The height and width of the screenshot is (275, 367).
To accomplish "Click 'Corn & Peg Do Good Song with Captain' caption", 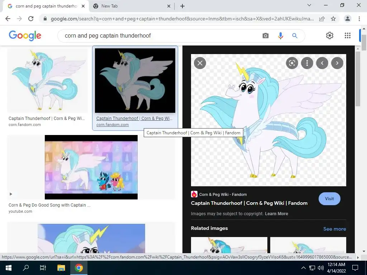I will [x=49, y=205].
